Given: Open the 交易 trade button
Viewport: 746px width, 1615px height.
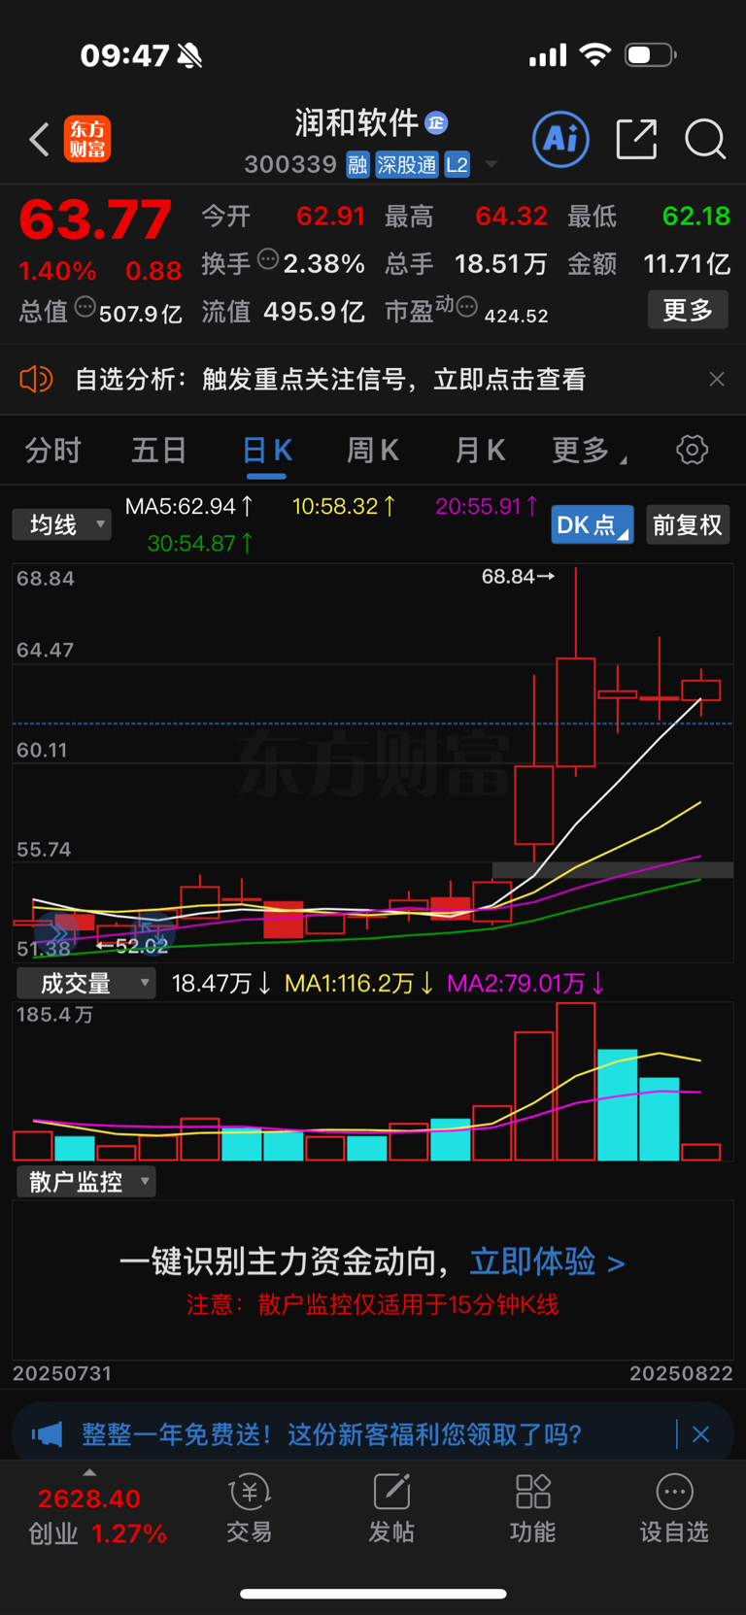Looking at the screenshot, I should pyautogui.click(x=250, y=1508).
